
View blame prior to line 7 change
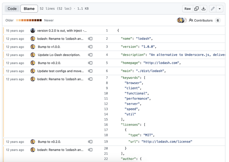90,79
